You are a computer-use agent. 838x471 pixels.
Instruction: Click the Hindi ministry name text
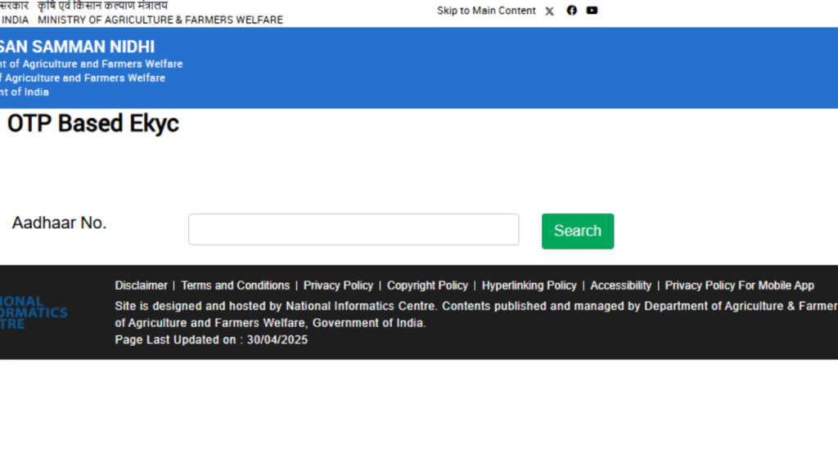(x=102, y=6)
